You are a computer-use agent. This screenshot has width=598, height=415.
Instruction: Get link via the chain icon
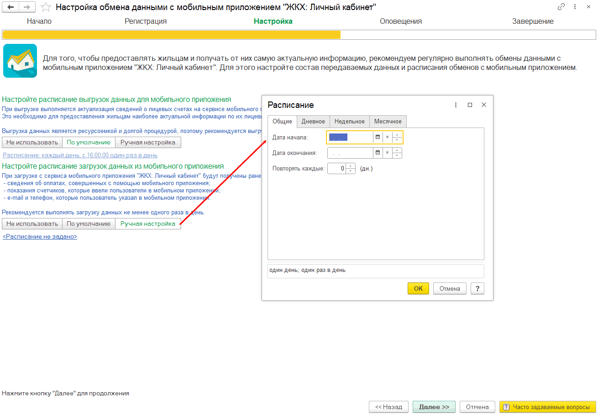pos(561,7)
